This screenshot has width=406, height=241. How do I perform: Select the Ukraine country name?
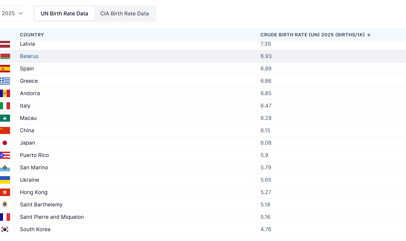point(29,180)
